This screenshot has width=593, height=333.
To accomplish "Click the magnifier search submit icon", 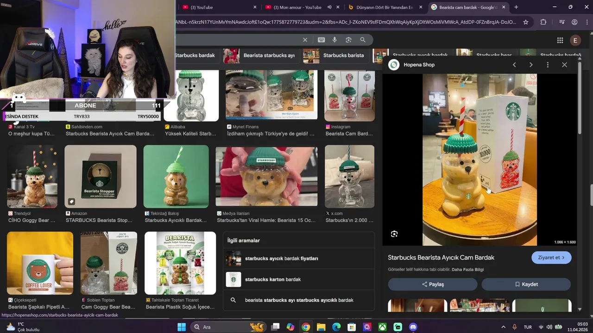I will click(363, 40).
